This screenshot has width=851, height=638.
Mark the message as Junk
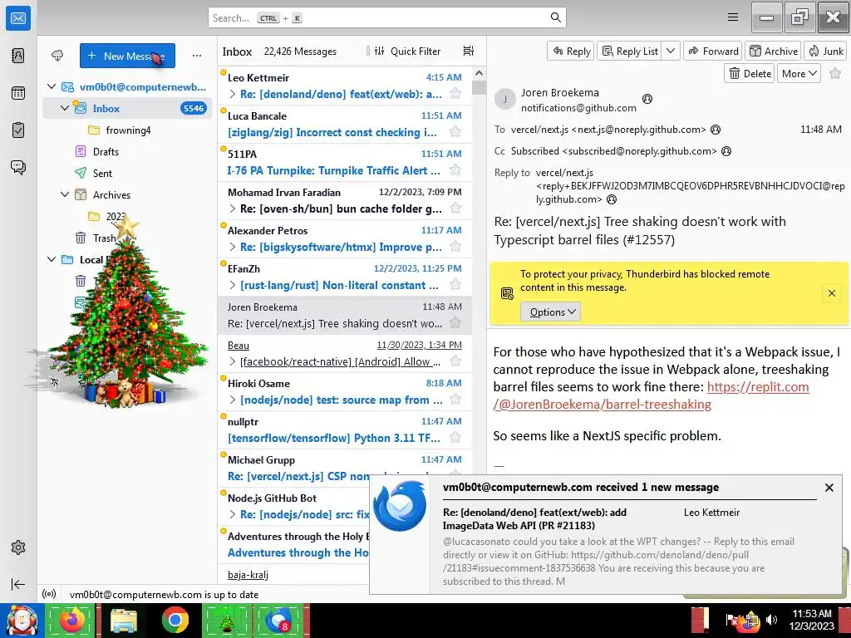[x=825, y=51]
